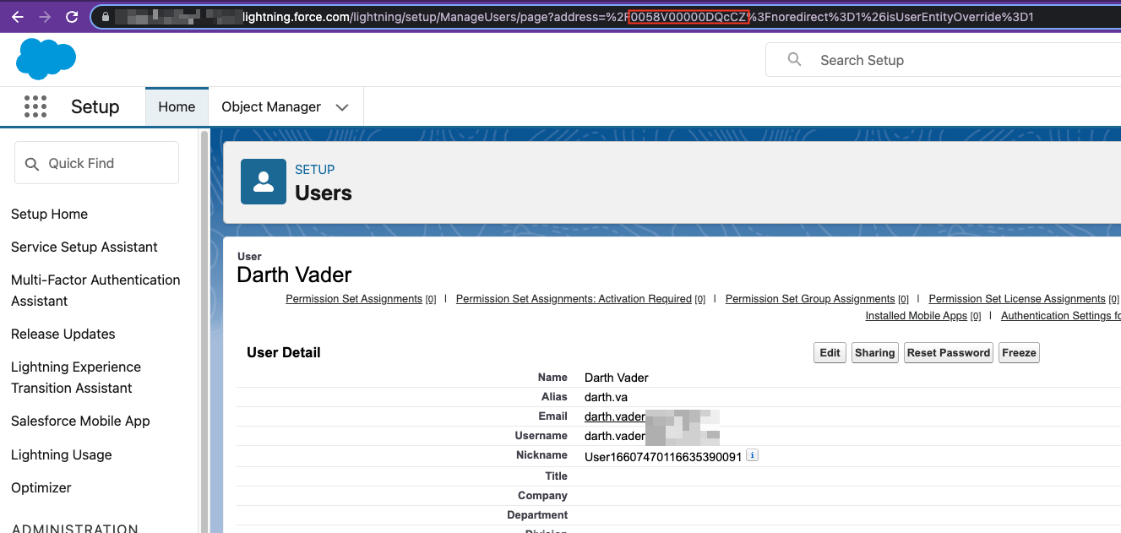The height and width of the screenshot is (533, 1121).
Task: Open Service Setup Assistant
Action: [x=84, y=247]
